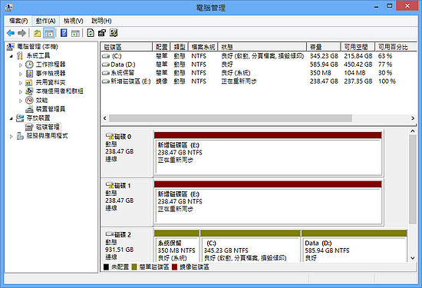Click the Forward arrow toolbar icon

(21, 33)
